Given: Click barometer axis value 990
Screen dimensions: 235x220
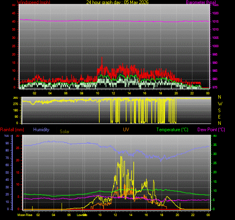Looking at the screenshot, I should point(215,63).
